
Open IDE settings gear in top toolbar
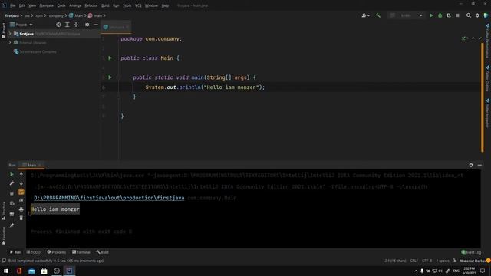tap(477, 15)
